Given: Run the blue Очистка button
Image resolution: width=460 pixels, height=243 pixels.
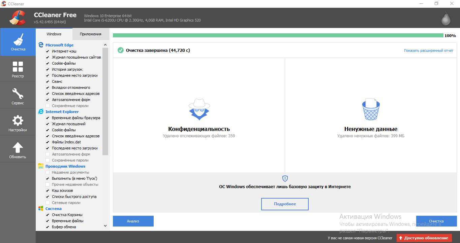Looking at the screenshot, I should tap(436, 221).
